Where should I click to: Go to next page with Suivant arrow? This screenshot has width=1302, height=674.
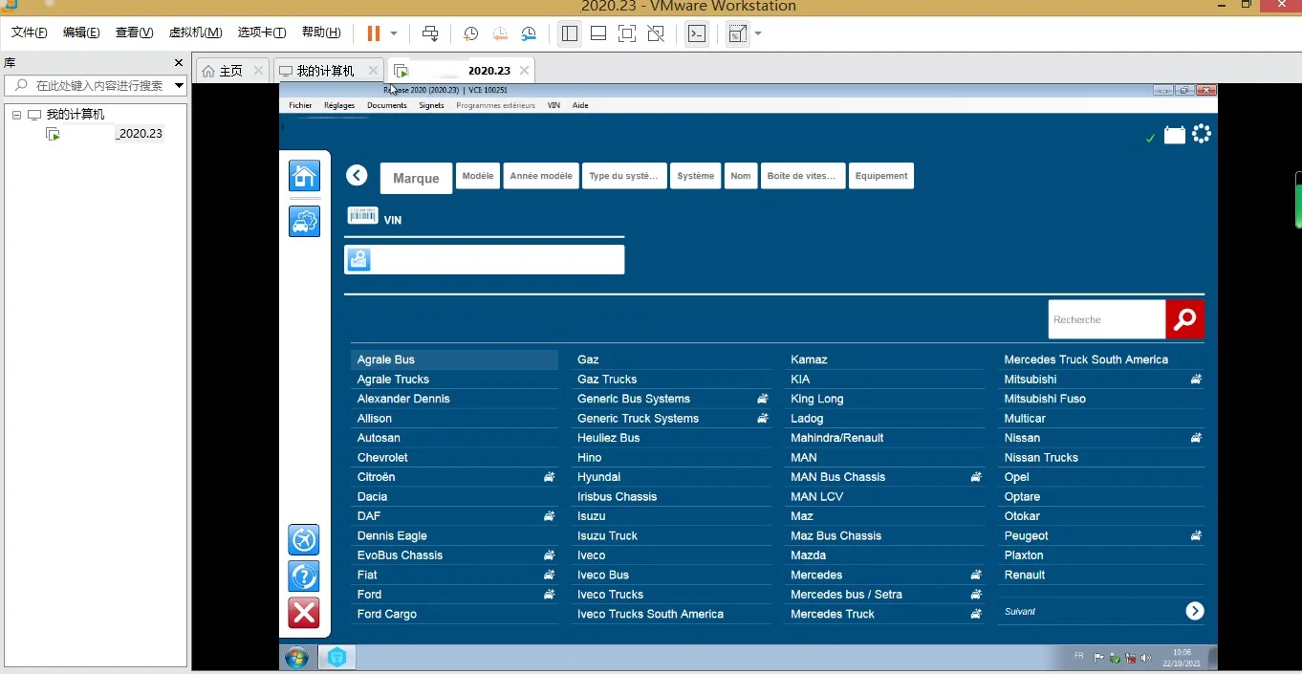[1194, 611]
